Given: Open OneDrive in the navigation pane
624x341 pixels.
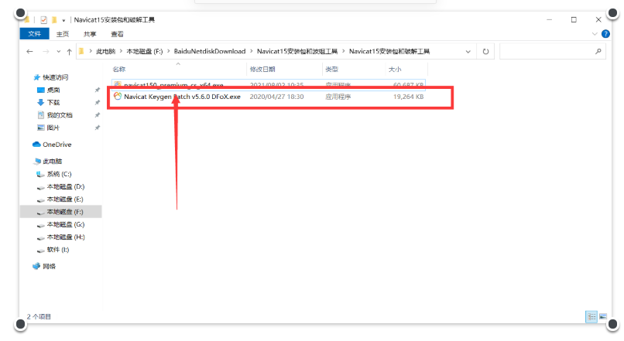Looking at the screenshot, I should [57, 145].
